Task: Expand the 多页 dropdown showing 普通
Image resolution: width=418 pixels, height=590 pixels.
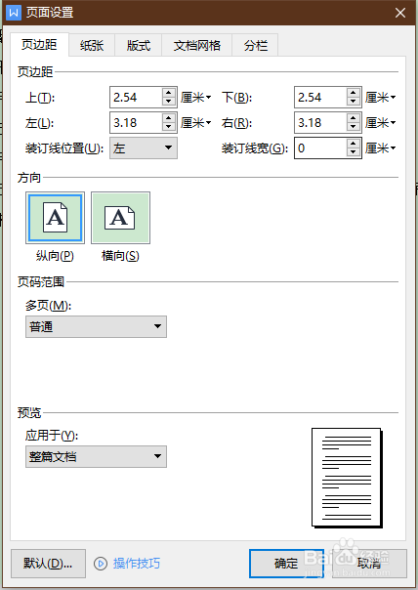Action: click(96, 326)
